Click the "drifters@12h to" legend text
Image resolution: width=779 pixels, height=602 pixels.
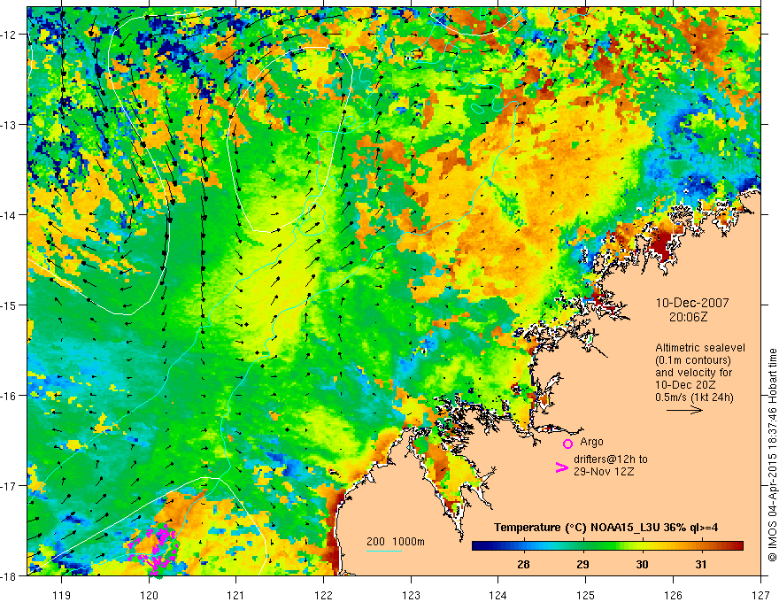(611, 459)
